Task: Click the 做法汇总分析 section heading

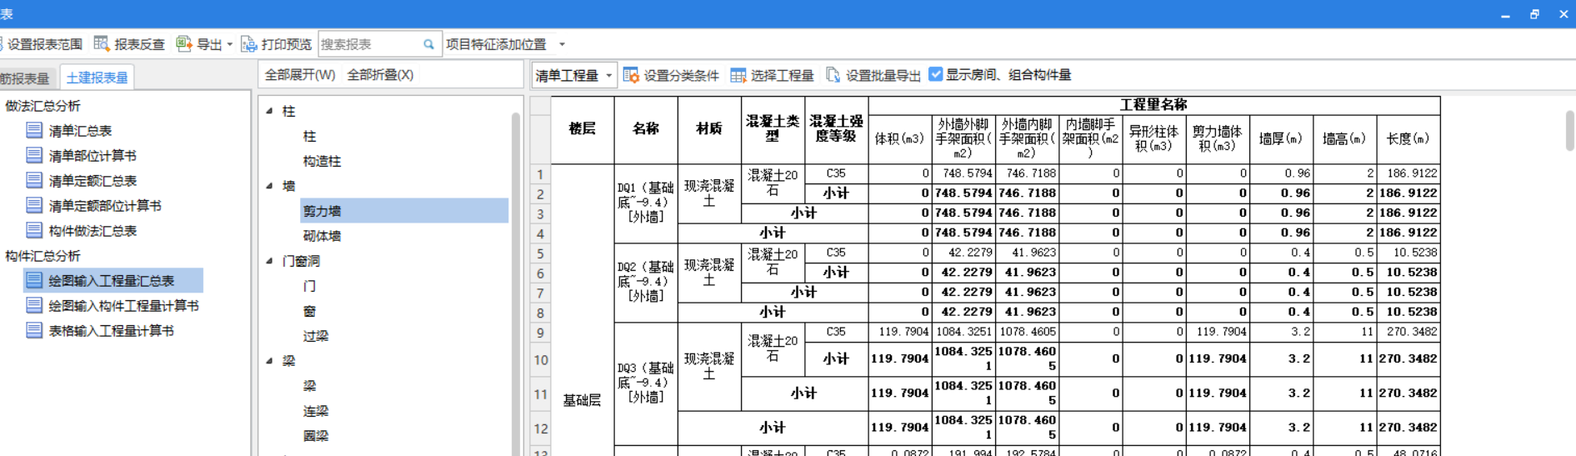Action: point(43,106)
